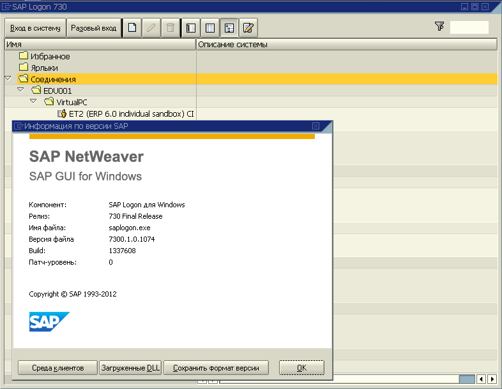Click the Ярлыки folder icon
The image size is (502, 389).
(24, 68)
